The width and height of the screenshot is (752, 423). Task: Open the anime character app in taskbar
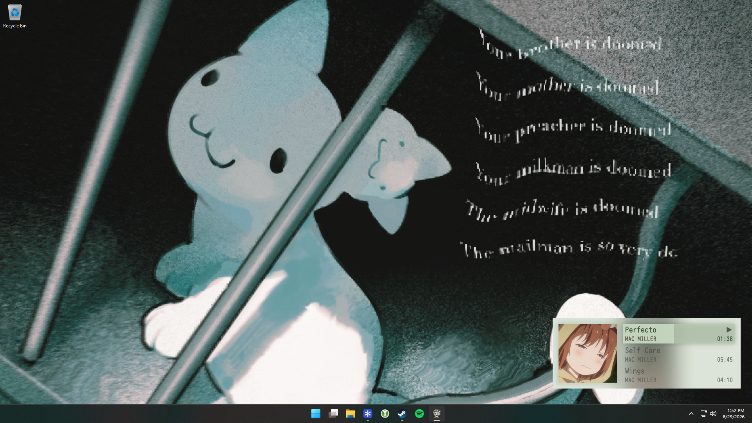click(437, 414)
